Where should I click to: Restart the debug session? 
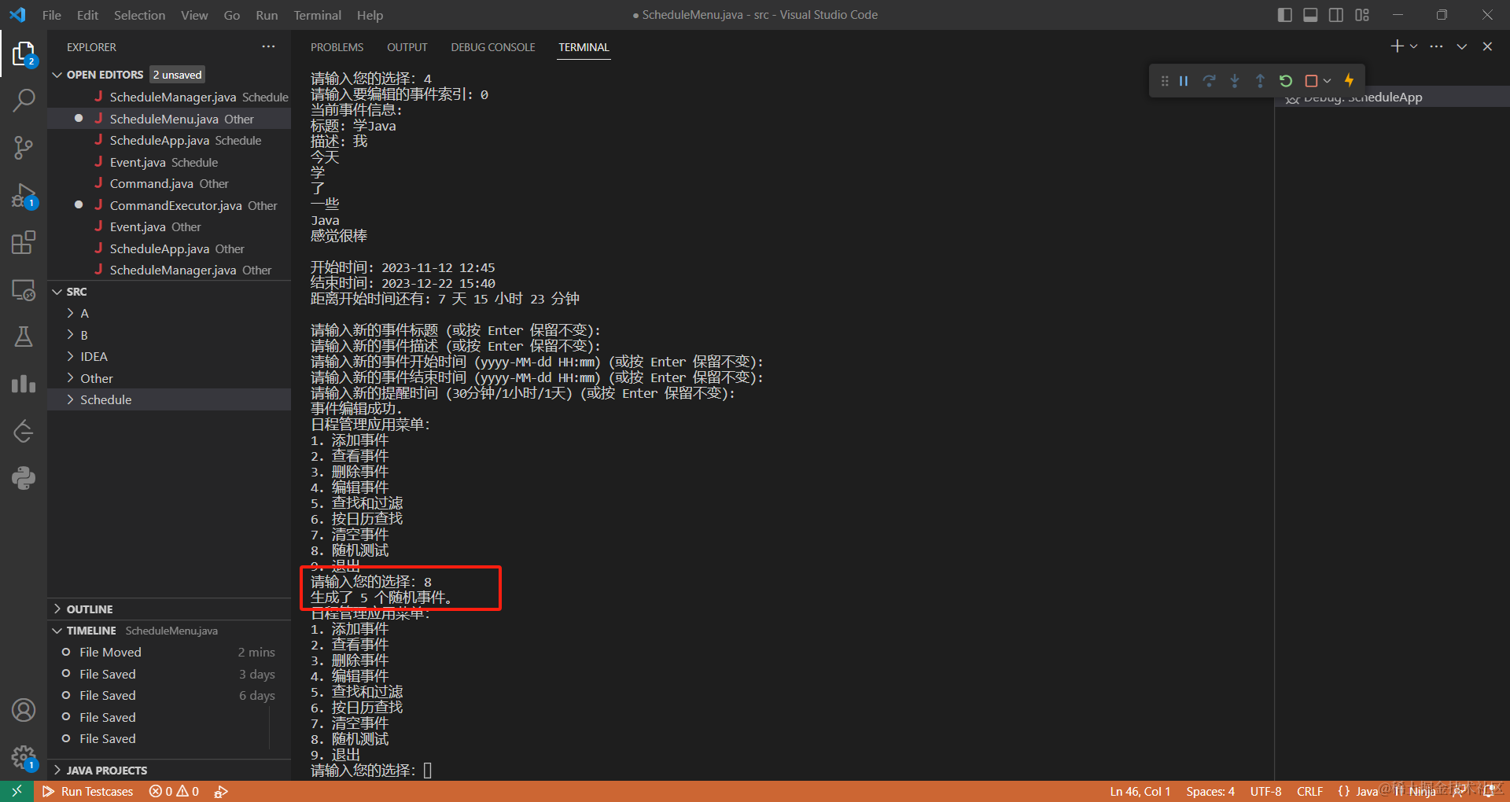(1286, 81)
